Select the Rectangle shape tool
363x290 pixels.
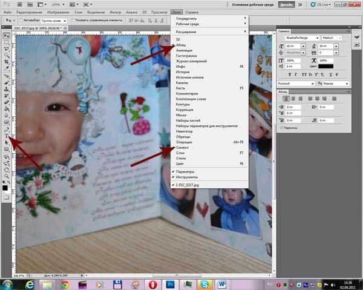tap(6, 149)
